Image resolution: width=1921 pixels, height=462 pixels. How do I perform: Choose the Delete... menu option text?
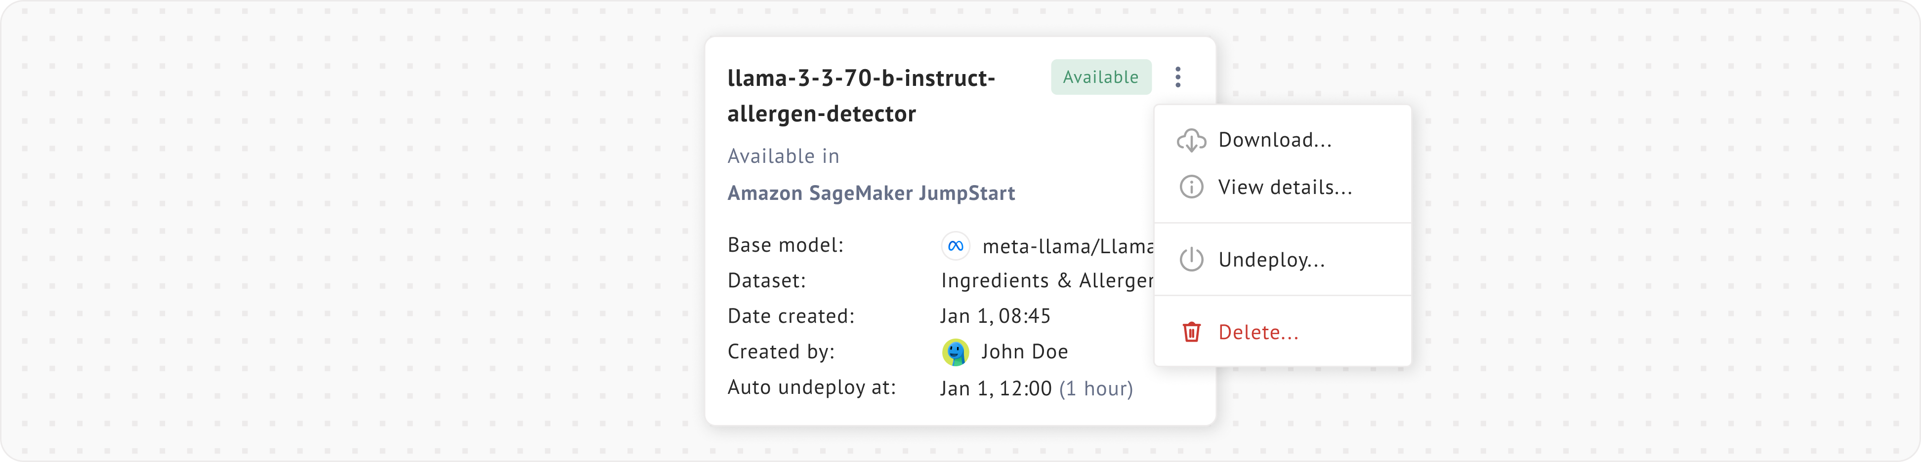pos(1258,332)
